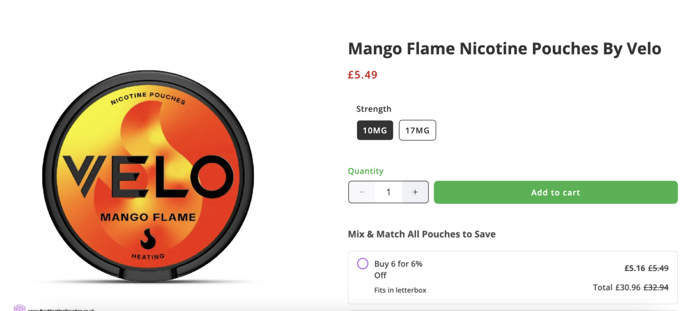Click the Fits in letterbox note
The width and height of the screenshot is (683, 311).
click(400, 290)
